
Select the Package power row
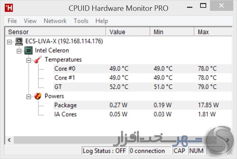pyautogui.click(x=143, y=105)
